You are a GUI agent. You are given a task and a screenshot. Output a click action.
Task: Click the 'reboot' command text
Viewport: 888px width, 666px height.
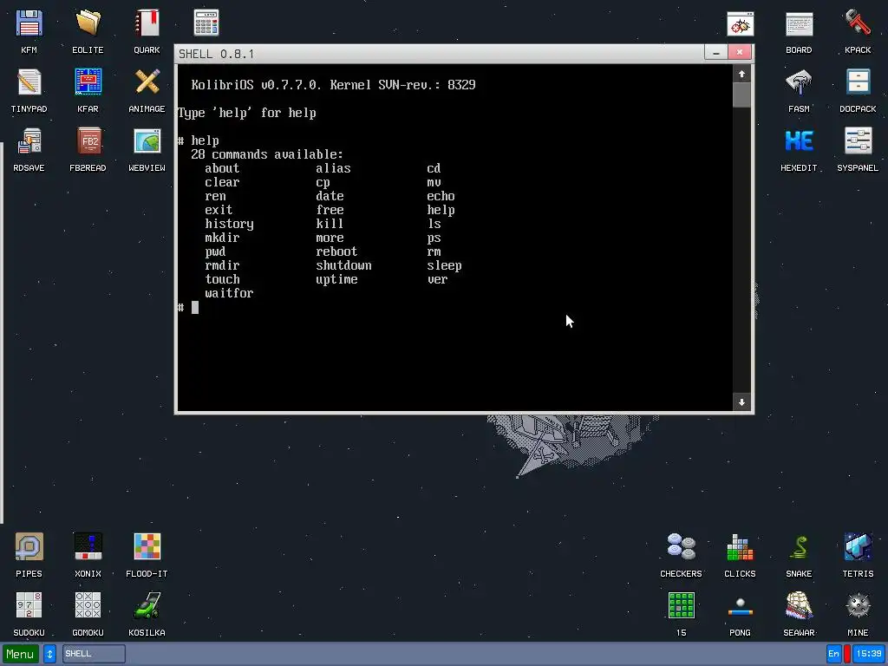point(336,251)
